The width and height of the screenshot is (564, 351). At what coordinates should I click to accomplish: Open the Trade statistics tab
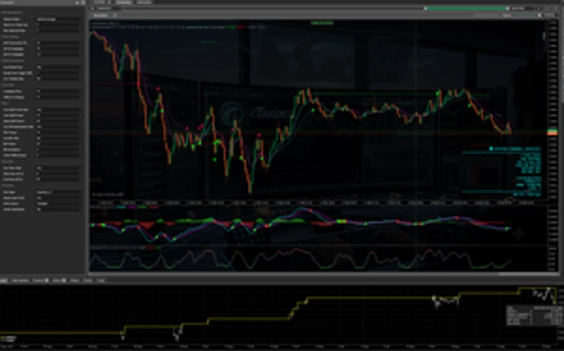point(20,281)
